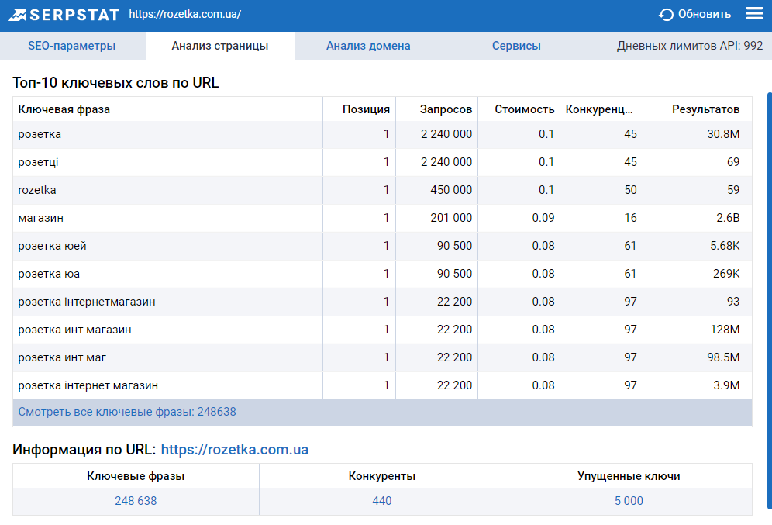Click the 98.5M results value
This screenshot has width=772, height=525.
(723, 357)
